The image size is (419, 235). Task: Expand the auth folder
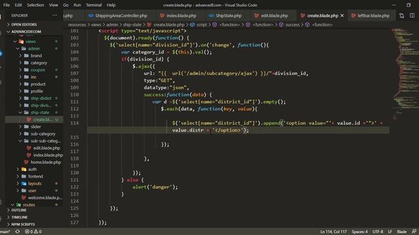(x=34, y=170)
